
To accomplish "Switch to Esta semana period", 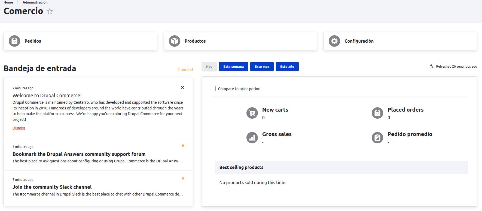I will 233,67.
